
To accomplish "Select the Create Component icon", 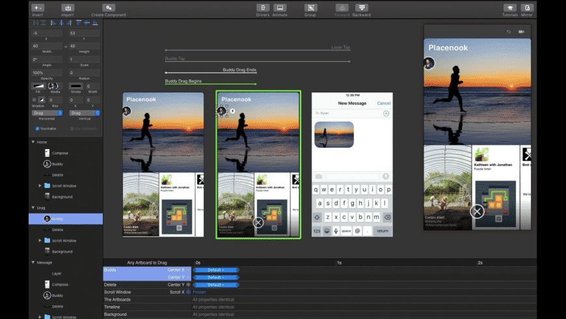I will 108,8.
